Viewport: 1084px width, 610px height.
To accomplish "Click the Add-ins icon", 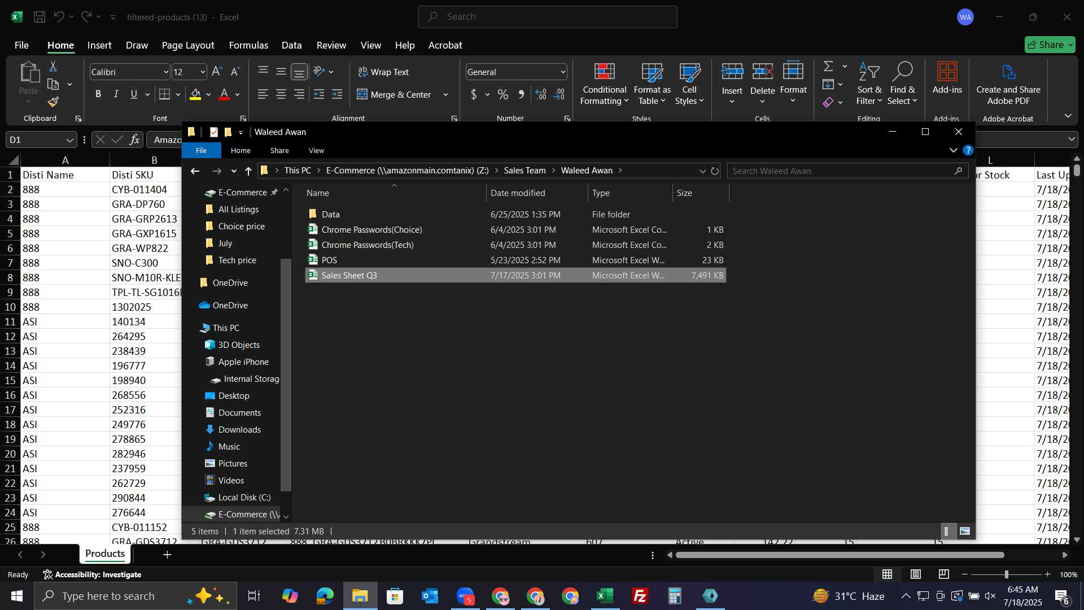I will coord(947,78).
